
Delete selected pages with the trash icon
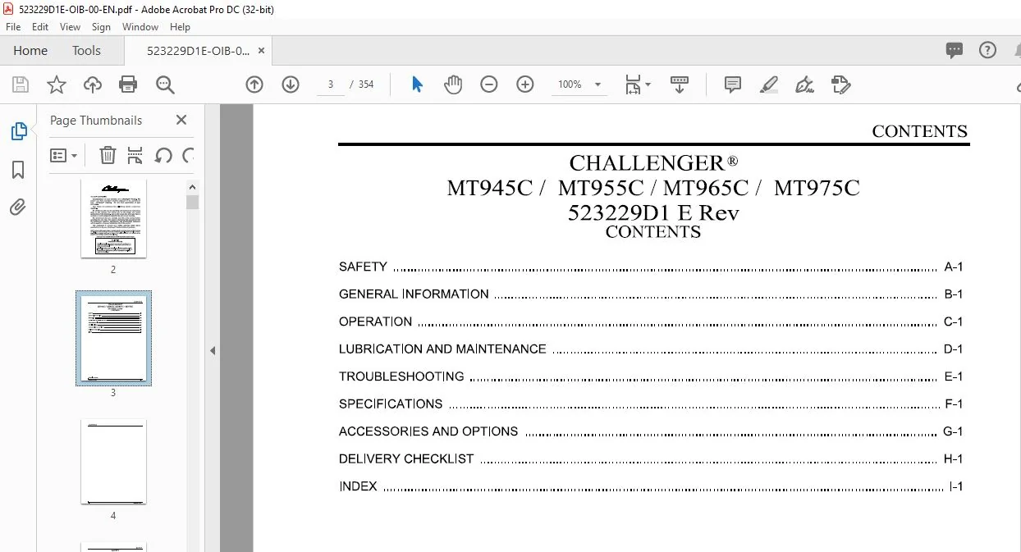coord(108,155)
